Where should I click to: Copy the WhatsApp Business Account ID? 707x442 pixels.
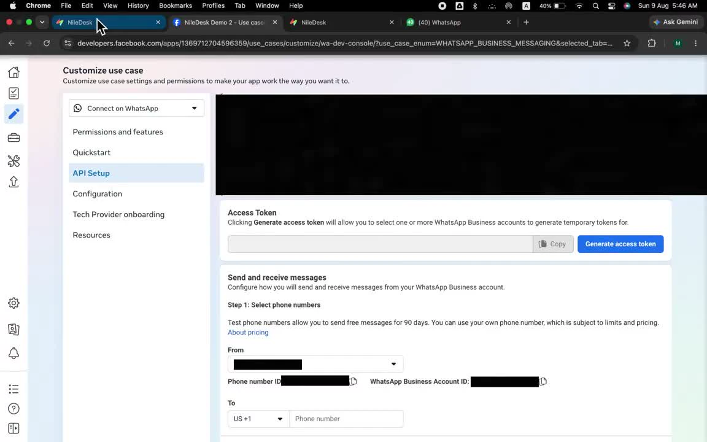click(x=543, y=382)
